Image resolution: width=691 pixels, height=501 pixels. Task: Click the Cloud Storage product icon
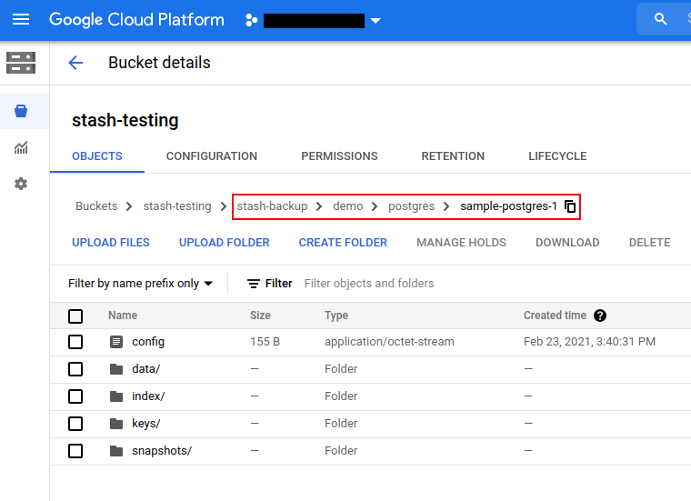click(x=21, y=63)
